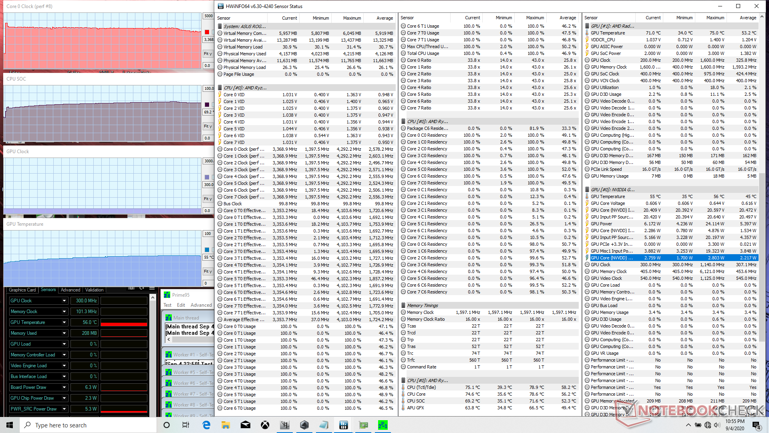Switch to the Graphics Card tab
769x433 pixels.
coord(22,290)
